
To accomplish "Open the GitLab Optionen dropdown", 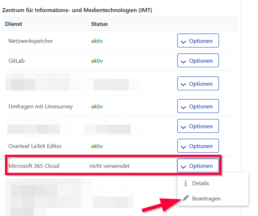I will pyautogui.click(x=198, y=61).
